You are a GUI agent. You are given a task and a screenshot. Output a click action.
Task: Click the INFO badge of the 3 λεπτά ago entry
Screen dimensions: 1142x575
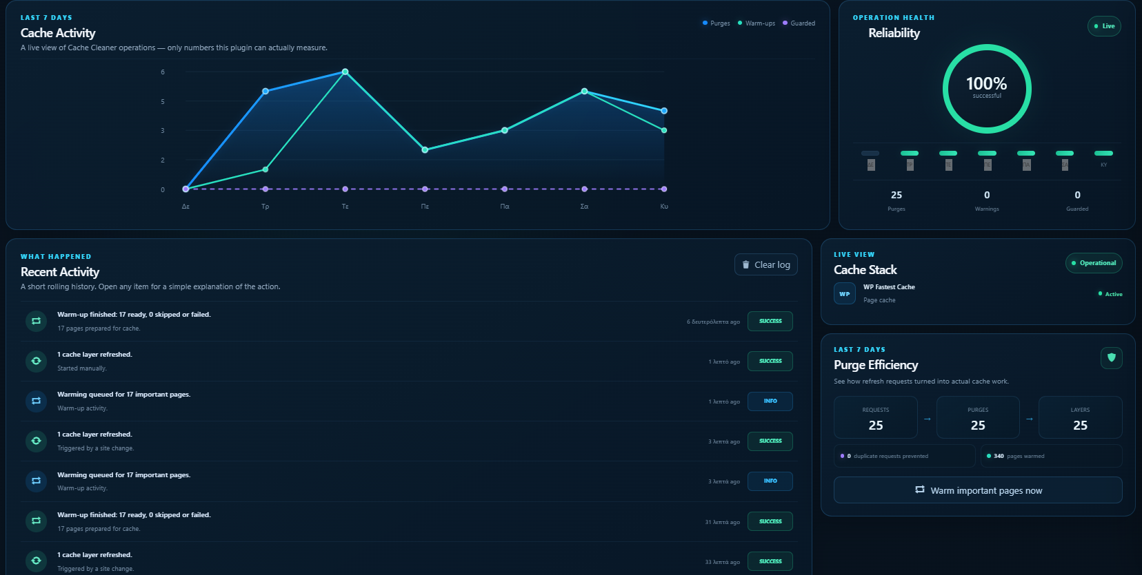click(x=770, y=481)
